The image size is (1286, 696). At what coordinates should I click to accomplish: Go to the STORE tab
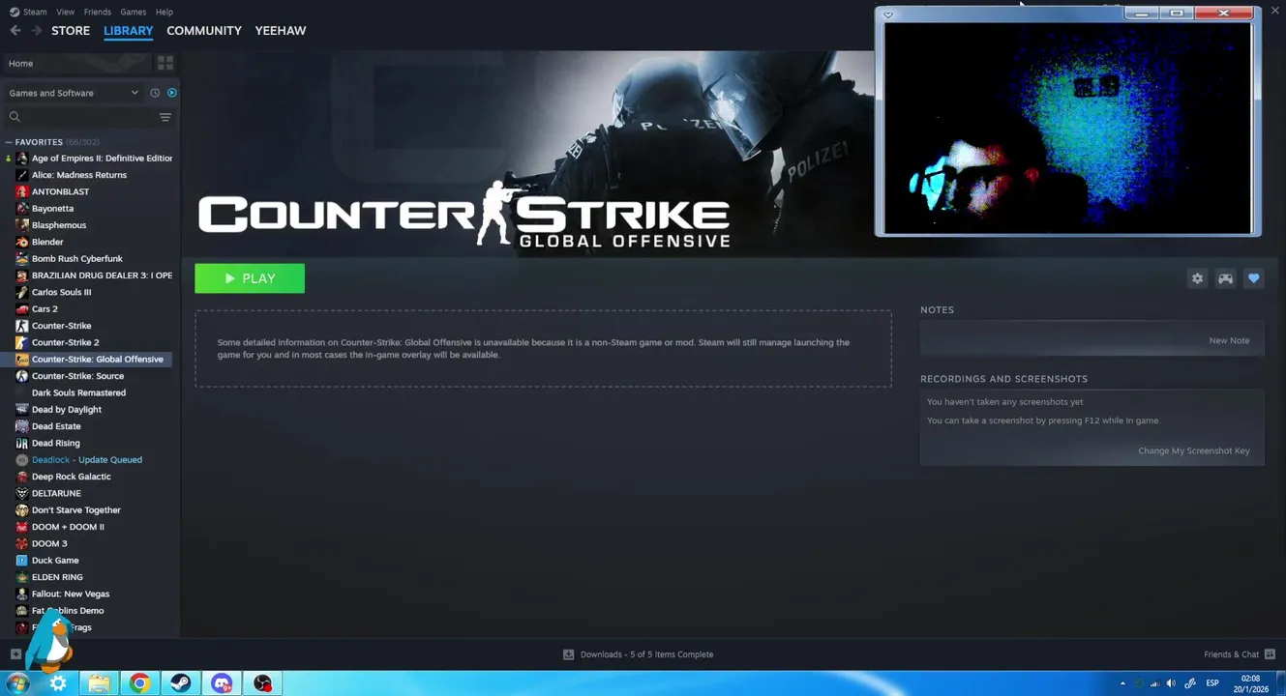(71, 31)
